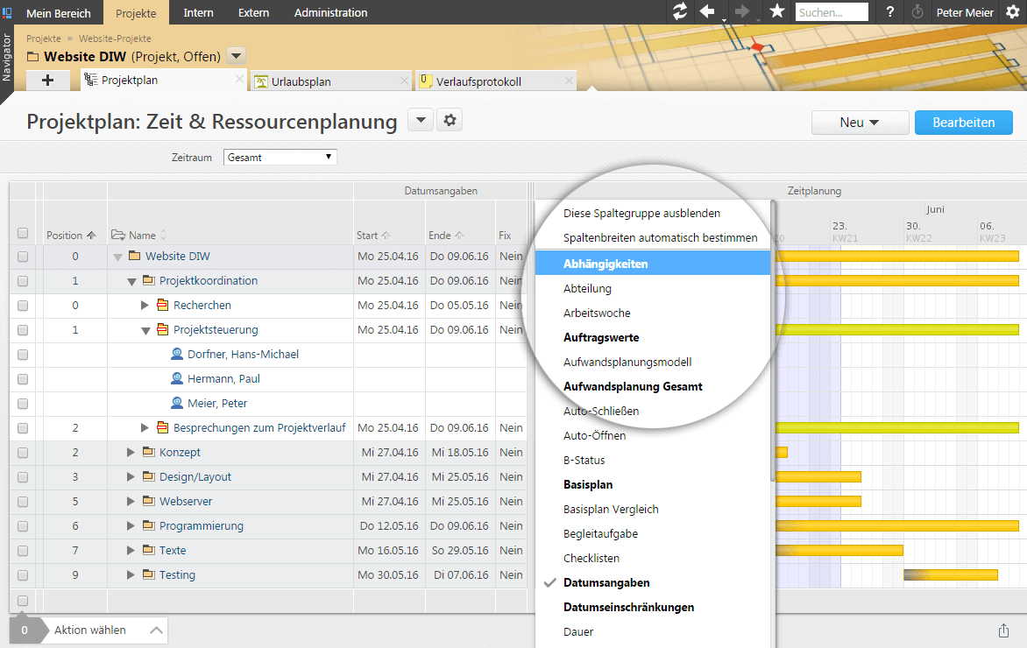Open the stopwatch time tracking icon

tap(917, 12)
